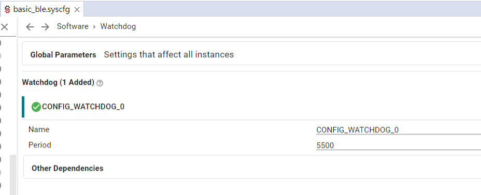Click the Watchdog (1 Added) heading

point(58,82)
